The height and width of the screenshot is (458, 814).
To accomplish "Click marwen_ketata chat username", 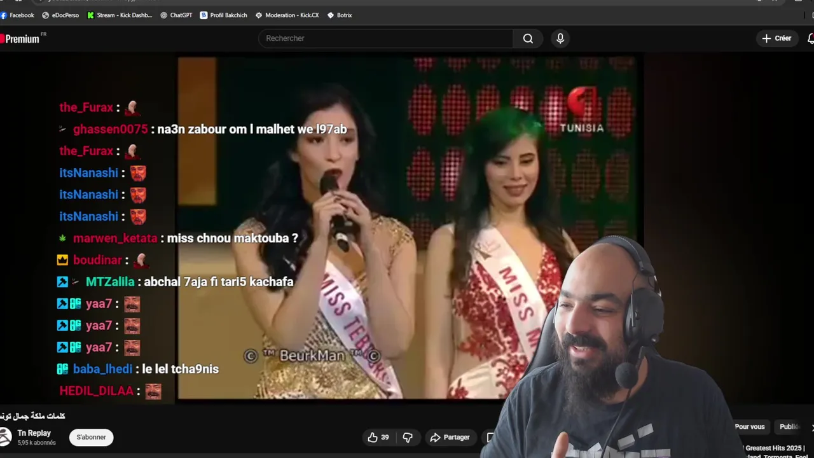I will [x=115, y=238].
